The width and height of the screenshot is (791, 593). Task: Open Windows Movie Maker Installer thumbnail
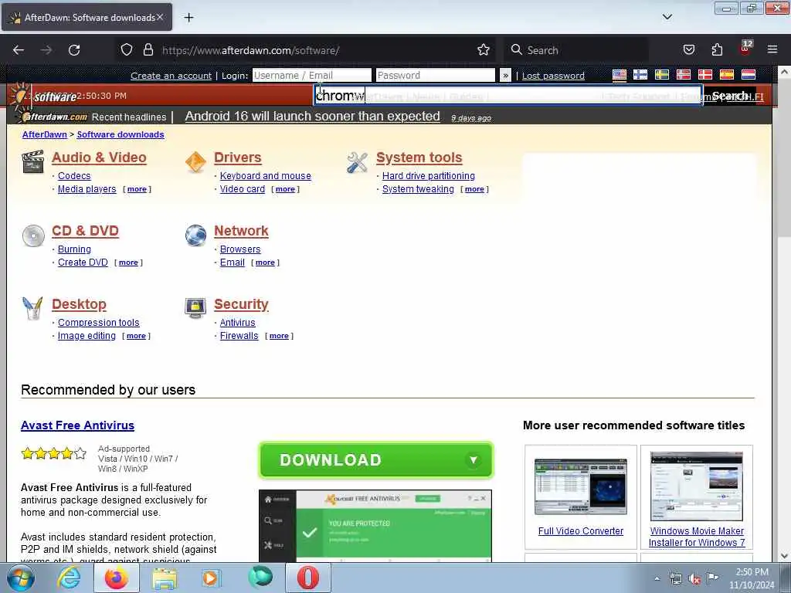click(697, 486)
